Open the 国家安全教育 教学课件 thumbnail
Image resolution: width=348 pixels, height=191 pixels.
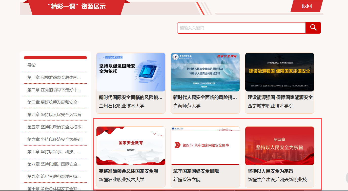point(131,146)
